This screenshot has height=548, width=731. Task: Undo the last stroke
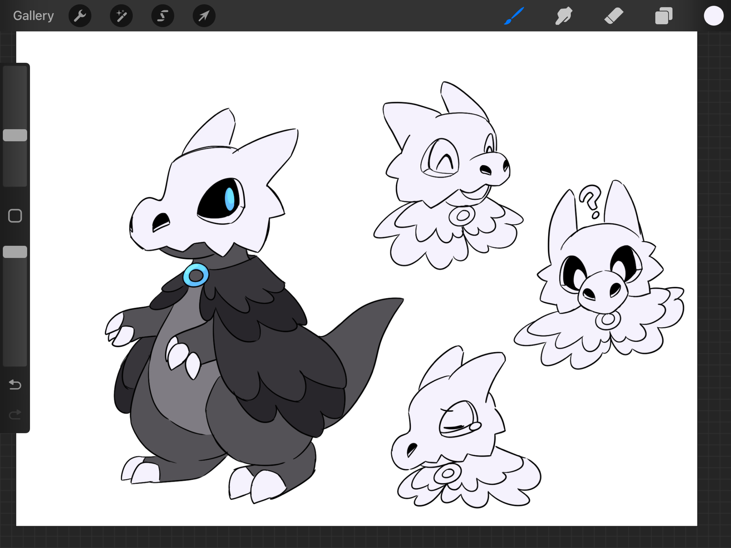[15, 384]
